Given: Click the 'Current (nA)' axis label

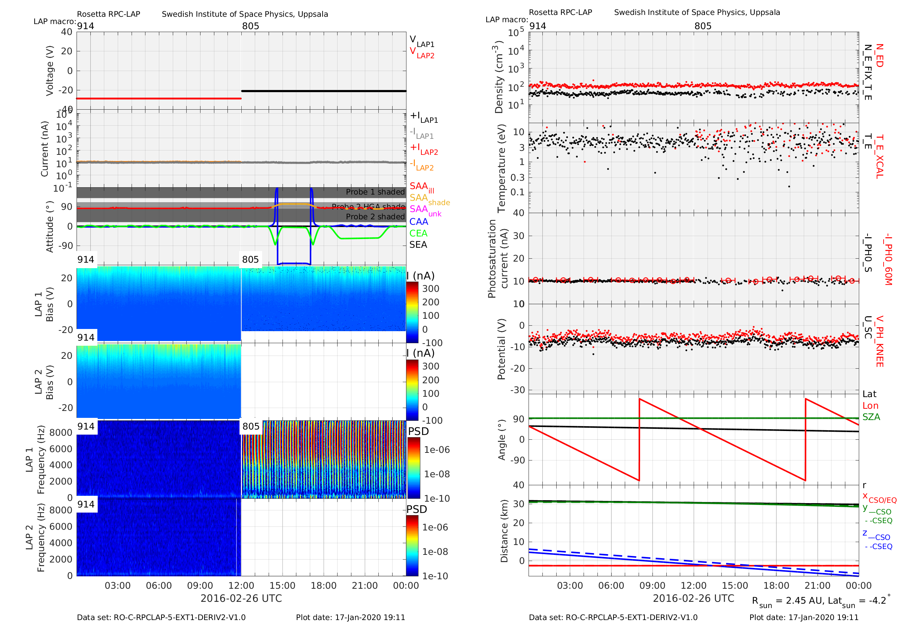Looking at the screenshot, I should coord(44,149).
